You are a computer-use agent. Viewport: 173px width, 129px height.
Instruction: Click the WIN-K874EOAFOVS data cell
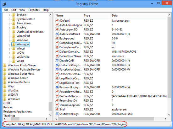point(124,51)
